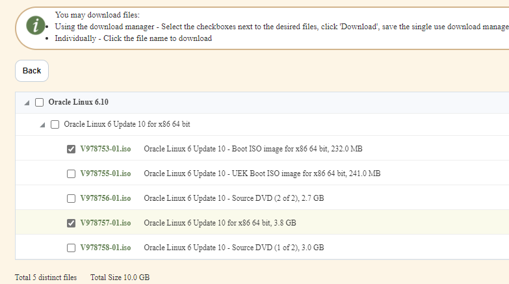This screenshot has height=284, width=509.
Task: Click the Source DVD (1 of 2) description
Action: (x=233, y=248)
